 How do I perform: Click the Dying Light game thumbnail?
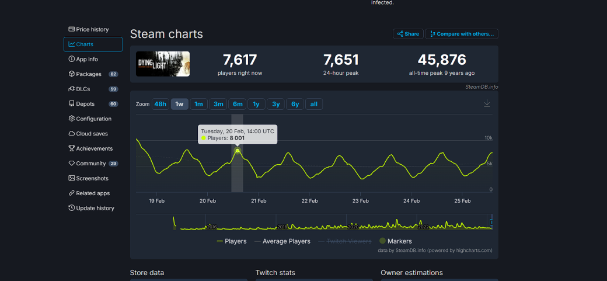[x=163, y=64]
